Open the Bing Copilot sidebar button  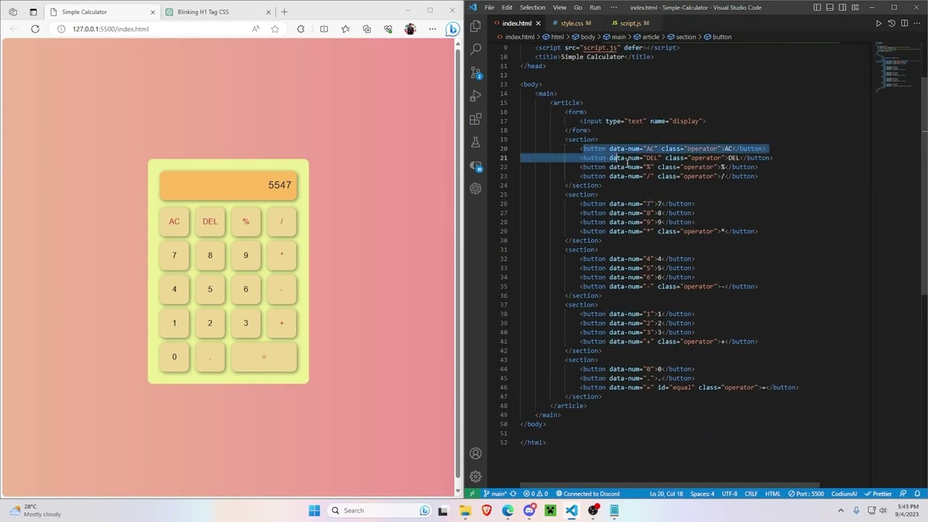(x=452, y=29)
